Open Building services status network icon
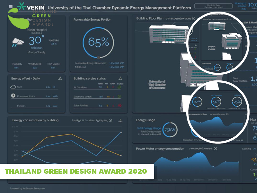This screenshot has height=193, width=257. (120, 78)
